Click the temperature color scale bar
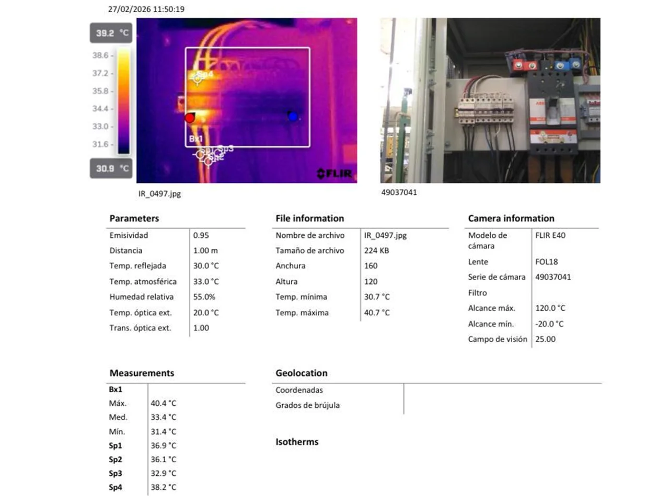The image size is (669, 503). pyautogui.click(x=124, y=101)
